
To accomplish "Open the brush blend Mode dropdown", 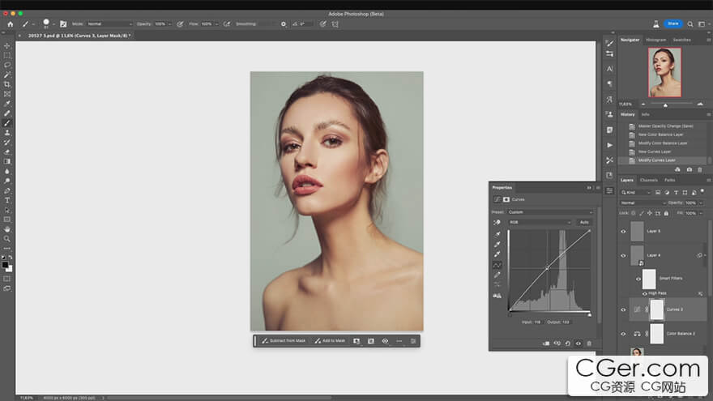I will click(109, 24).
